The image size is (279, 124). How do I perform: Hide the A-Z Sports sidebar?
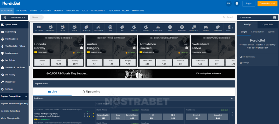point(14,17)
